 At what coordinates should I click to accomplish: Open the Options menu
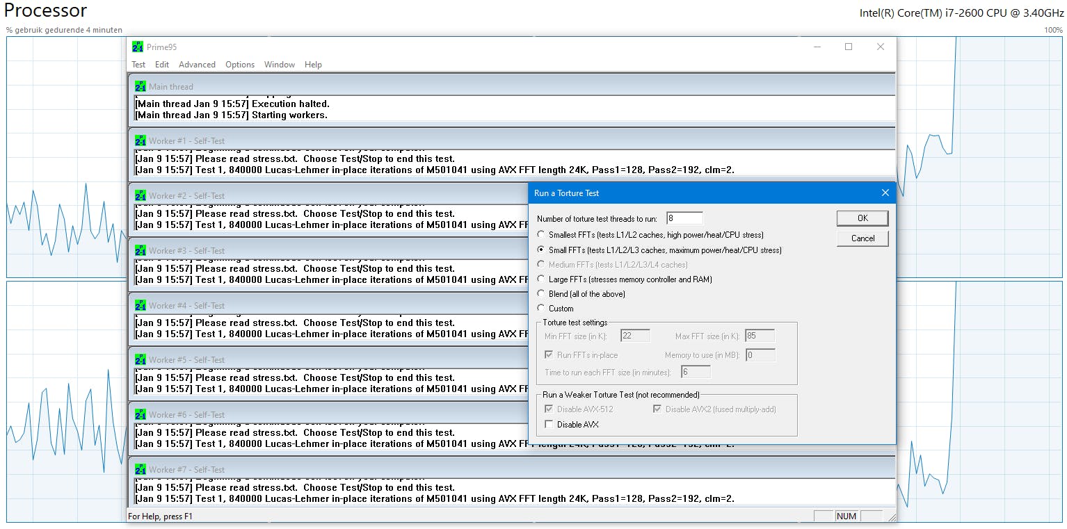[240, 65]
